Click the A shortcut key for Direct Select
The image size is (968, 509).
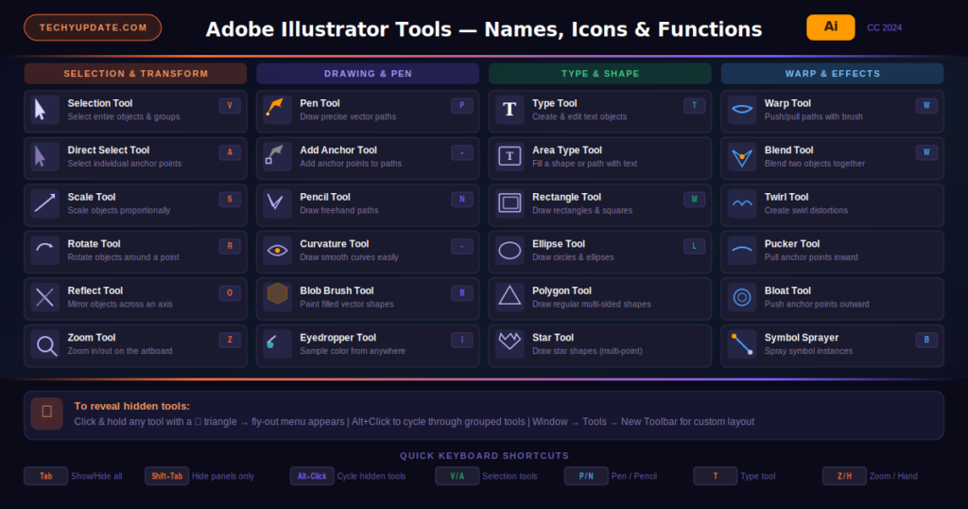pyautogui.click(x=230, y=152)
